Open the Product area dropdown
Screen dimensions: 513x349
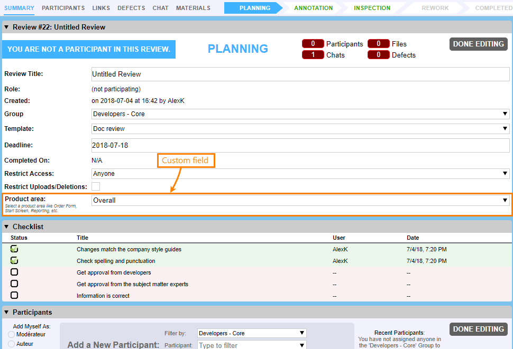300,201
